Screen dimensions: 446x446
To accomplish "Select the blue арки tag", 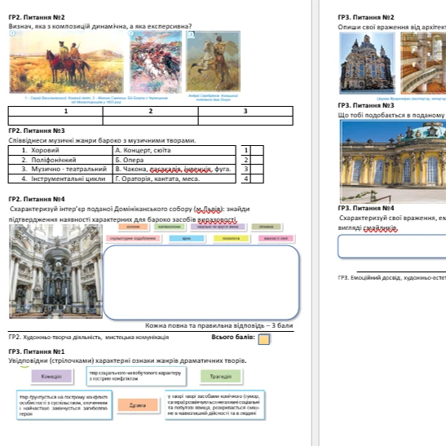I will tap(187, 238).
